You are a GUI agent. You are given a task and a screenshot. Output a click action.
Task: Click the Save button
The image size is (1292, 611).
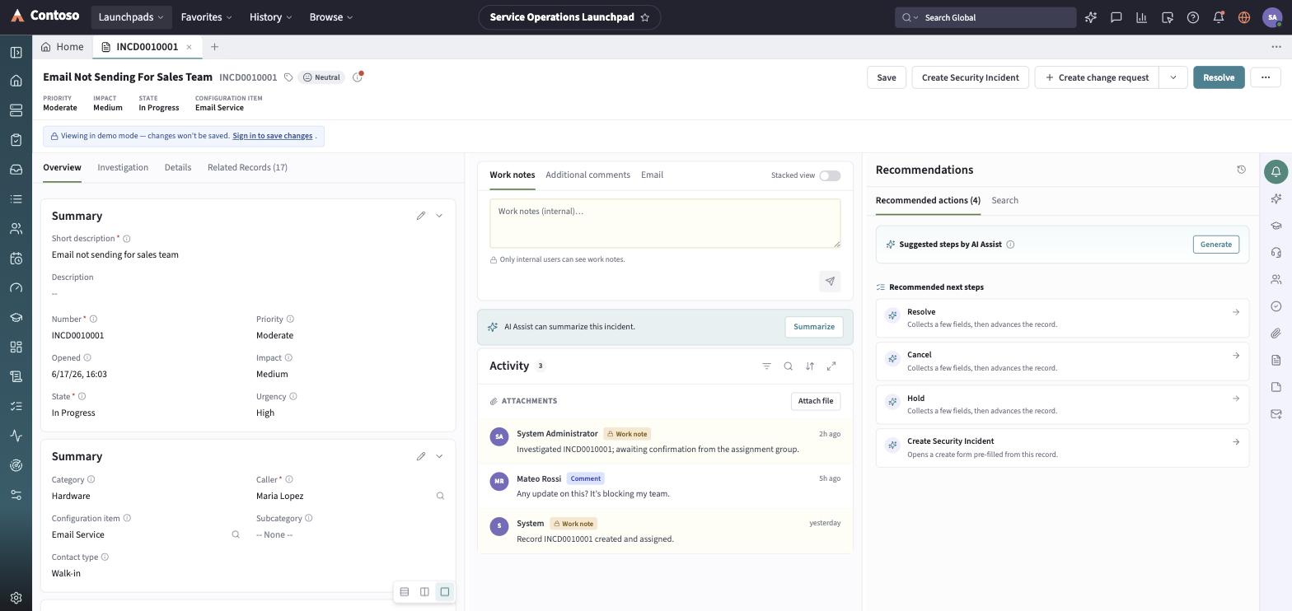(x=887, y=77)
